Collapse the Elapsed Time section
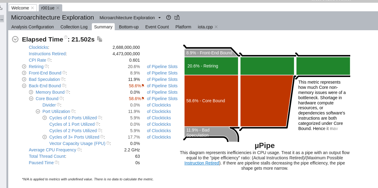378x188 pixels. coord(15,39)
